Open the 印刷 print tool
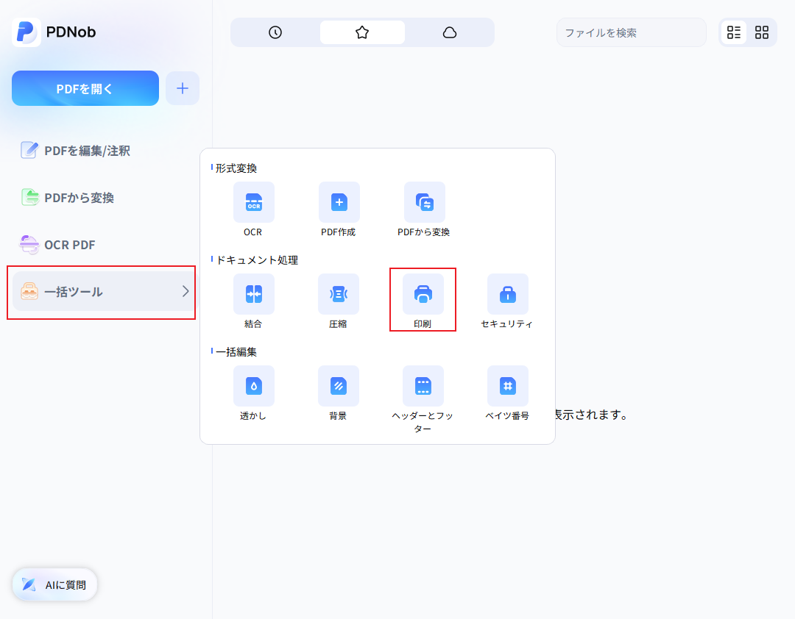 point(423,294)
